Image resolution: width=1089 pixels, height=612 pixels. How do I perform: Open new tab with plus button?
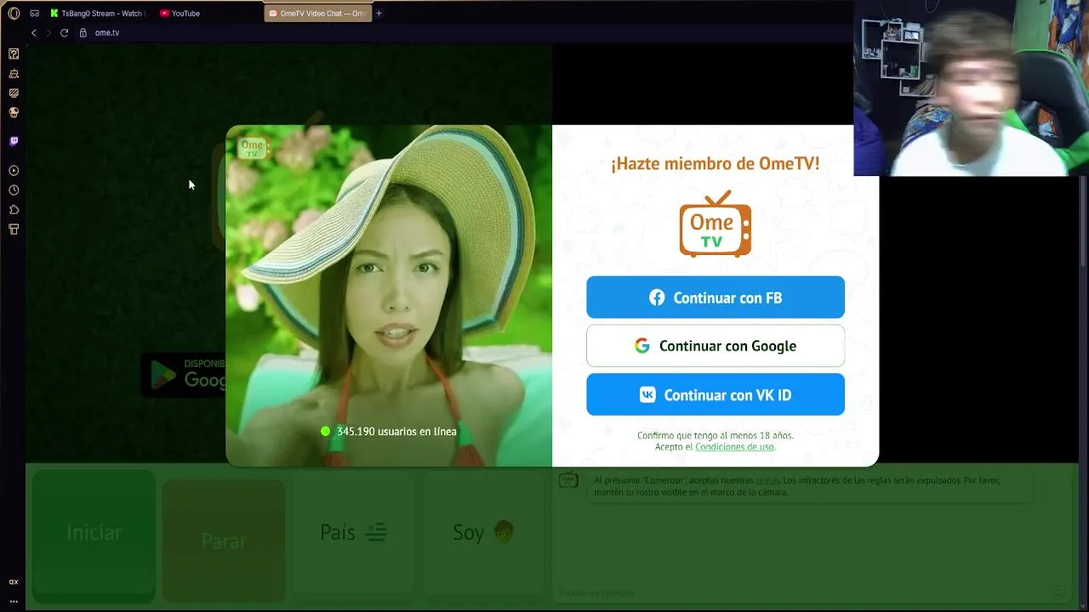coord(379,14)
